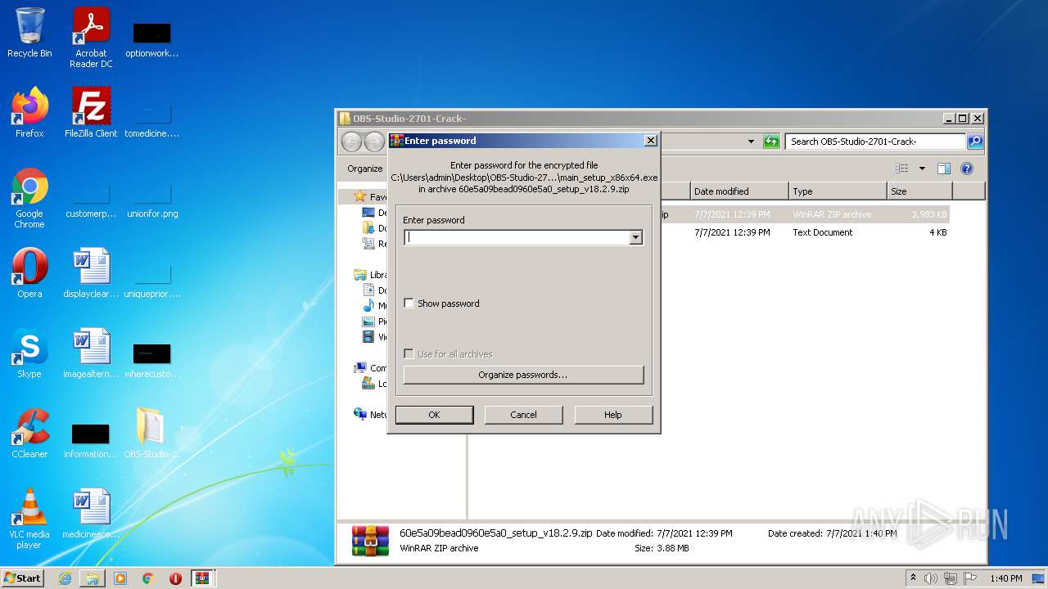Click the change view icon in Explorer
This screenshot has height=589, width=1048.
click(902, 169)
